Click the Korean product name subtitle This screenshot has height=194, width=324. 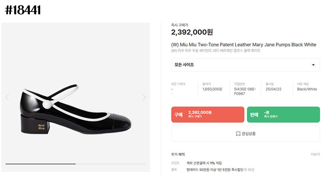216,50
